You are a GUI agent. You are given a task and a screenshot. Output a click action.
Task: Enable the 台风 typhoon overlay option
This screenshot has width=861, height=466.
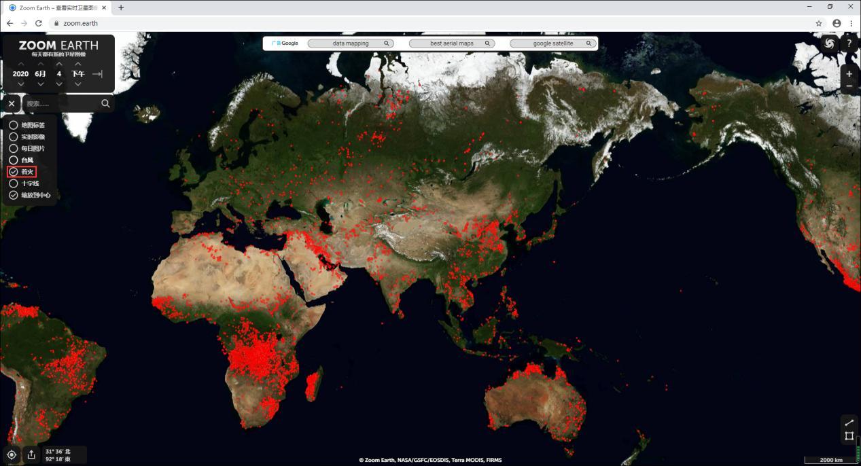coord(21,160)
